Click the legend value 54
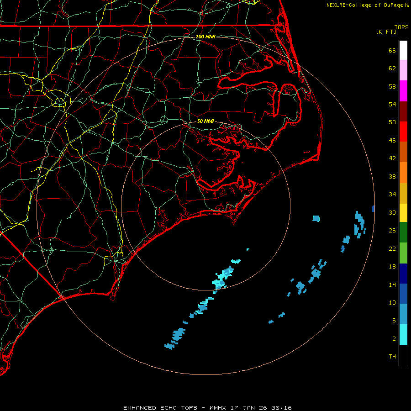 click(x=392, y=104)
